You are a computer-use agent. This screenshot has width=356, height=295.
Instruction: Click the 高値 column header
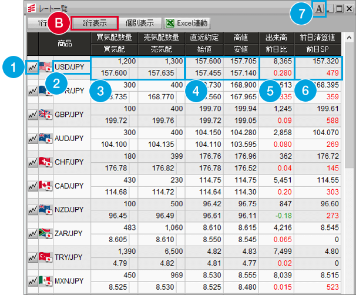[241, 38]
